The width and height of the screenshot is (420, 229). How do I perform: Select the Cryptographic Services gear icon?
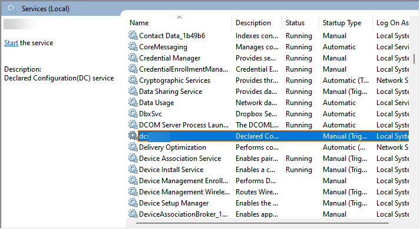(x=133, y=80)
